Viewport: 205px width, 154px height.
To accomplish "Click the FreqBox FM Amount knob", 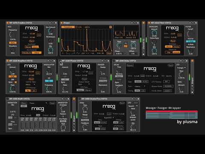I will pyautogui.click(x=50, y=40).
